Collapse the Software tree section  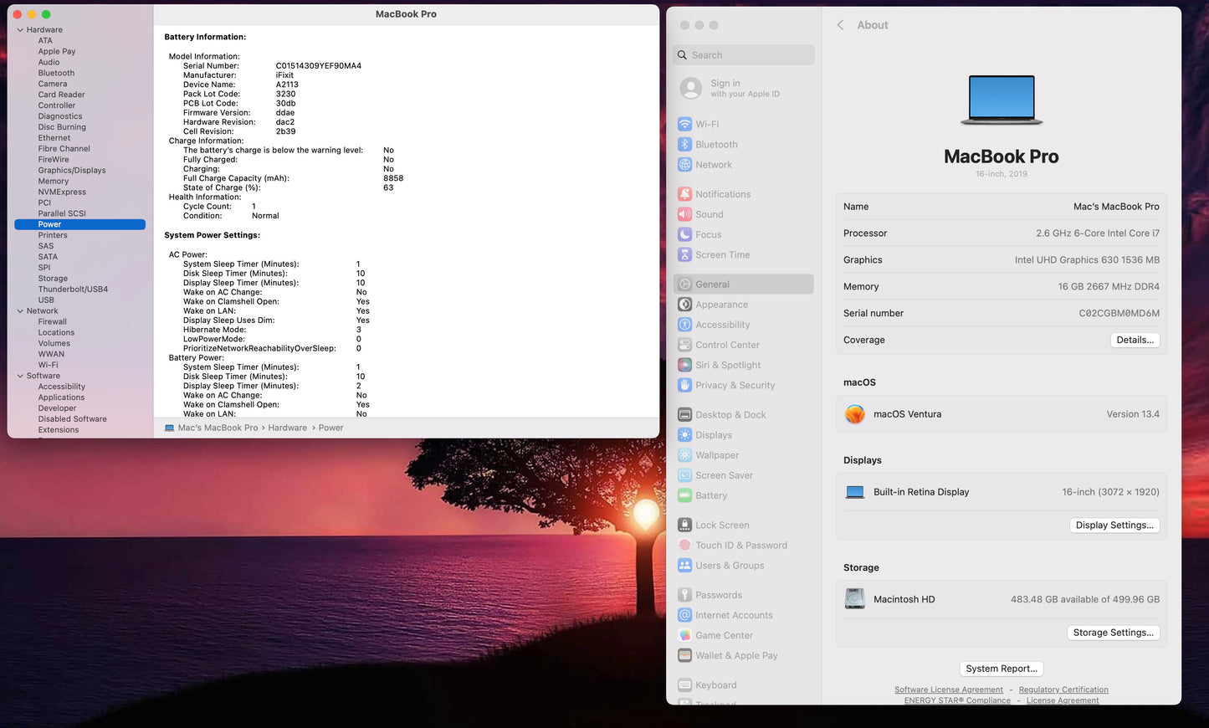20,377
